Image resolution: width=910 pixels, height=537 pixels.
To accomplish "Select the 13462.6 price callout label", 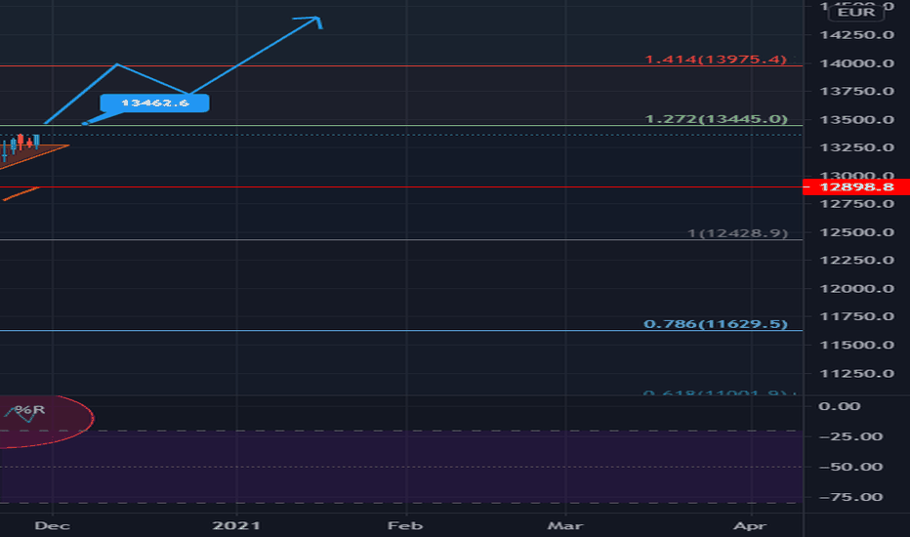I will (x=154, y=103).
